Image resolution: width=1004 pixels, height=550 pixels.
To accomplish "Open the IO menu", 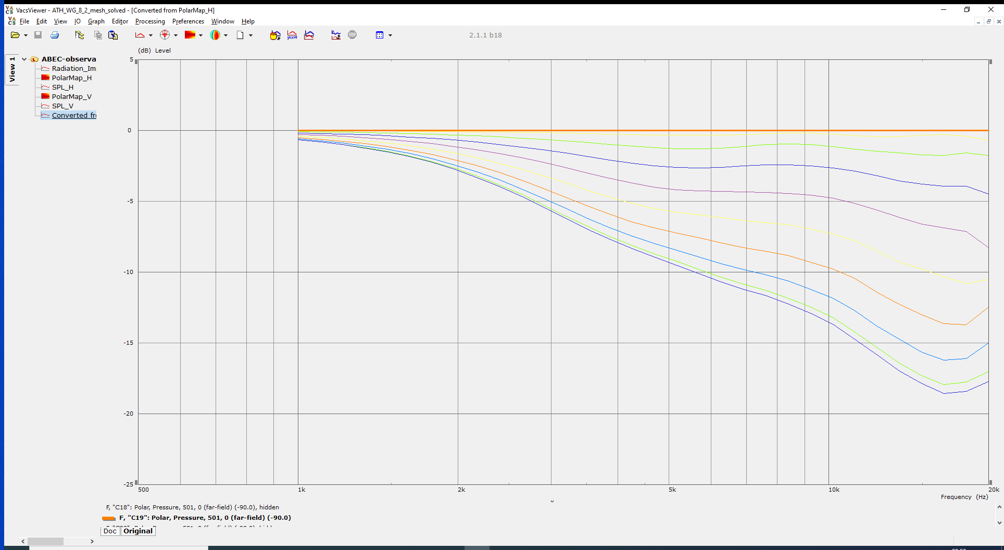I will coord(78,21).
